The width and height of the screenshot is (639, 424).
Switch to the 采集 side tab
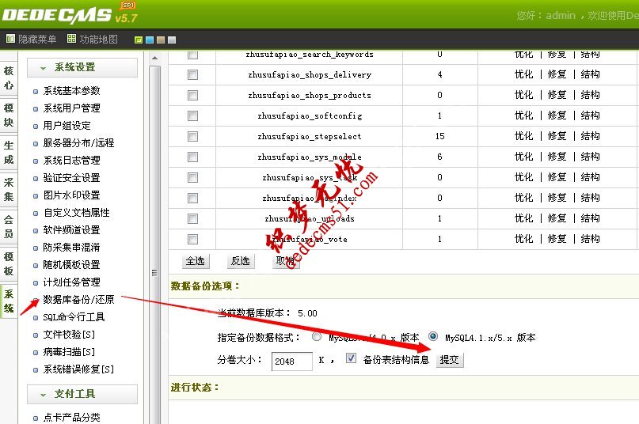pos(9,189)
